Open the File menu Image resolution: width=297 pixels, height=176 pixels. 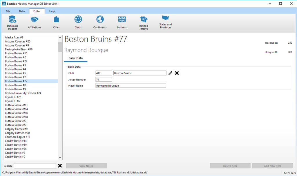pos(8,11)
